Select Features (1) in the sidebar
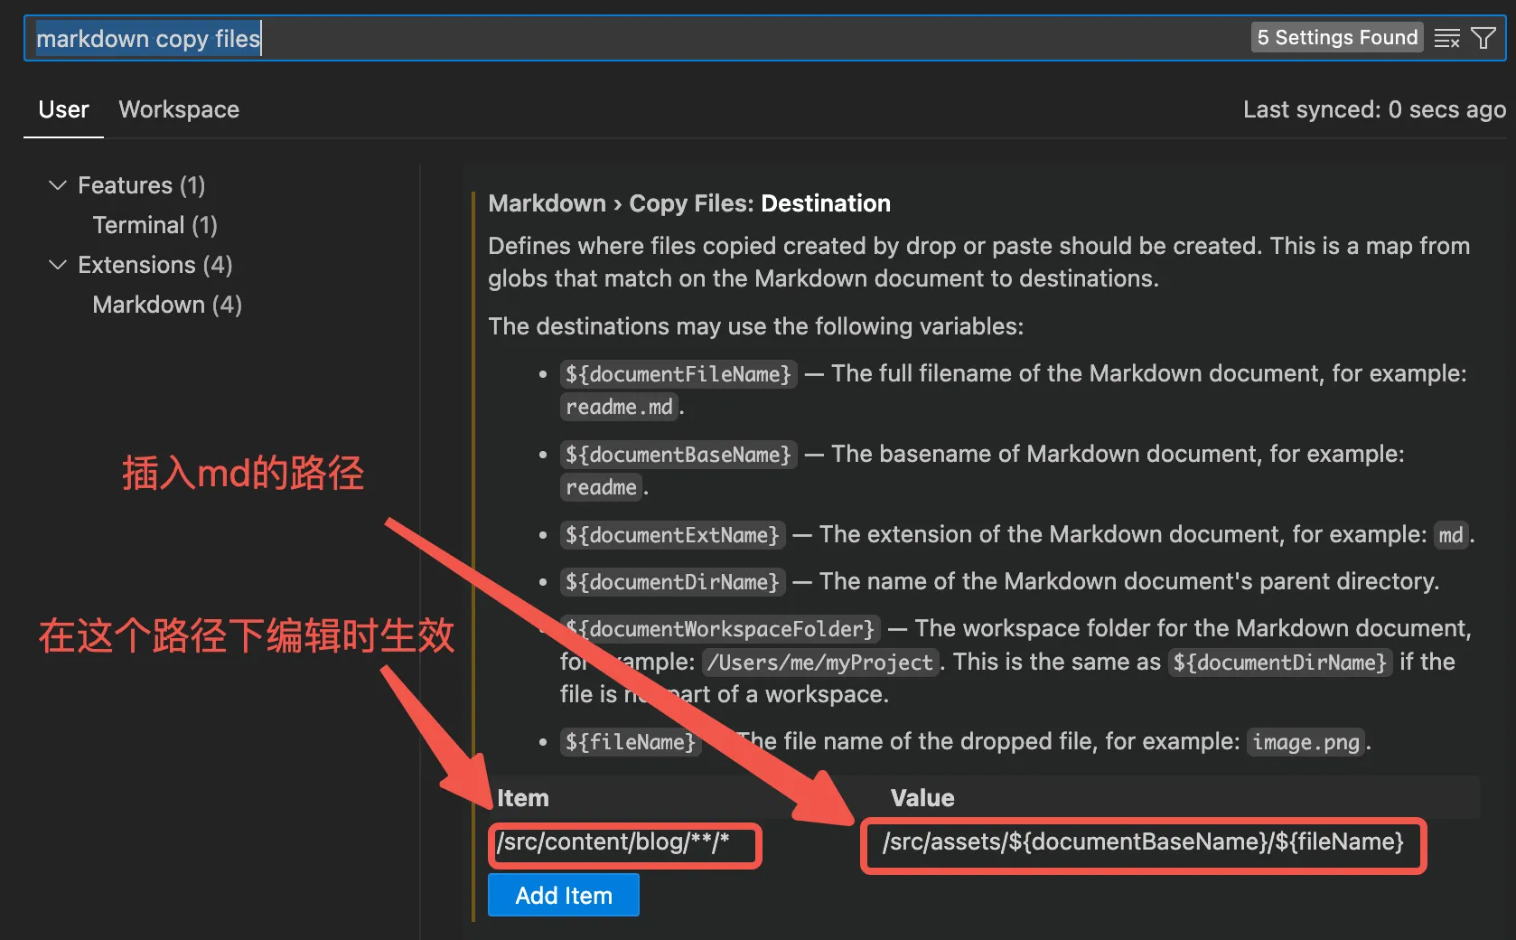The width and height of the screenshot is (1516, 940). (x=141, y=185)
